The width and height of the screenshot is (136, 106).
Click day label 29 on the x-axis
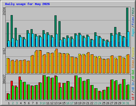point(120,103)
